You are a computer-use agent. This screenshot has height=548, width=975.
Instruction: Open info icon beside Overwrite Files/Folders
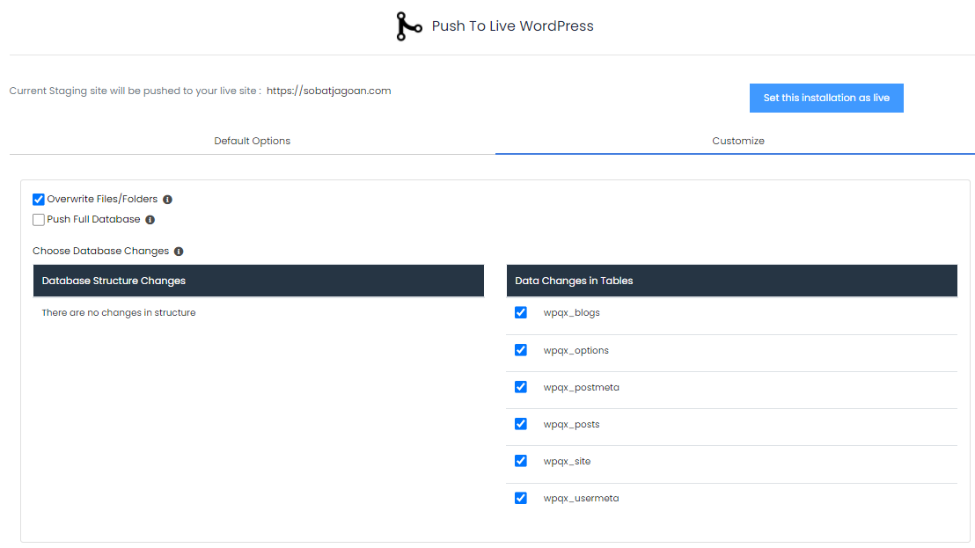[167, 200]
